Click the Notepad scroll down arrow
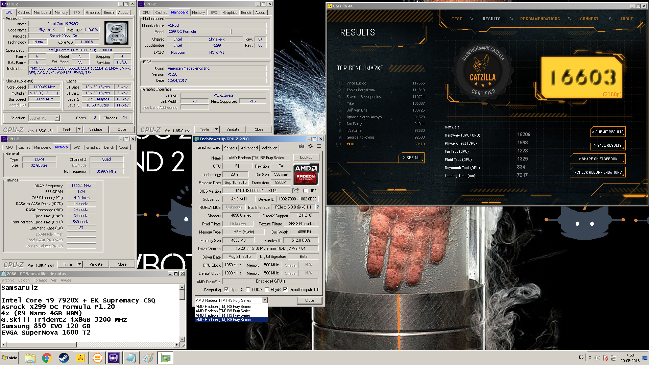The image size is (649, 365). tap(182, 339)
